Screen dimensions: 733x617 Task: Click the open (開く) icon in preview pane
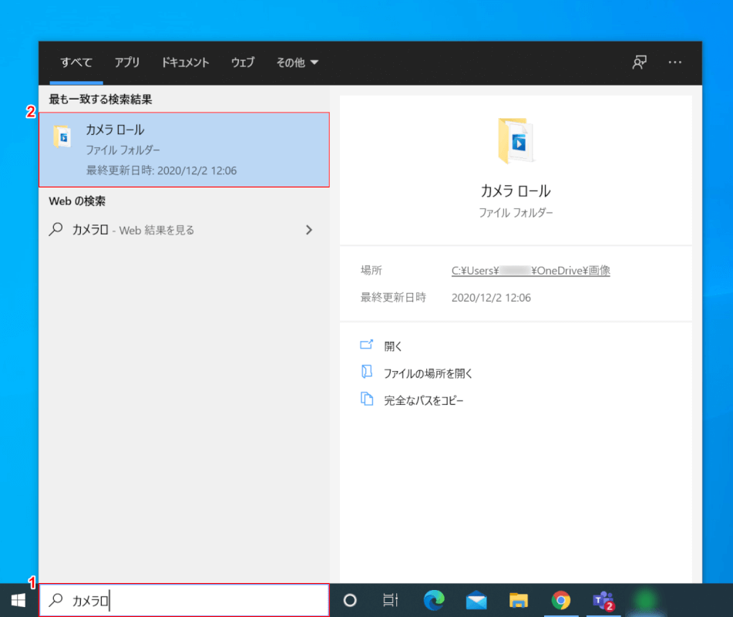tap(367, 346)
